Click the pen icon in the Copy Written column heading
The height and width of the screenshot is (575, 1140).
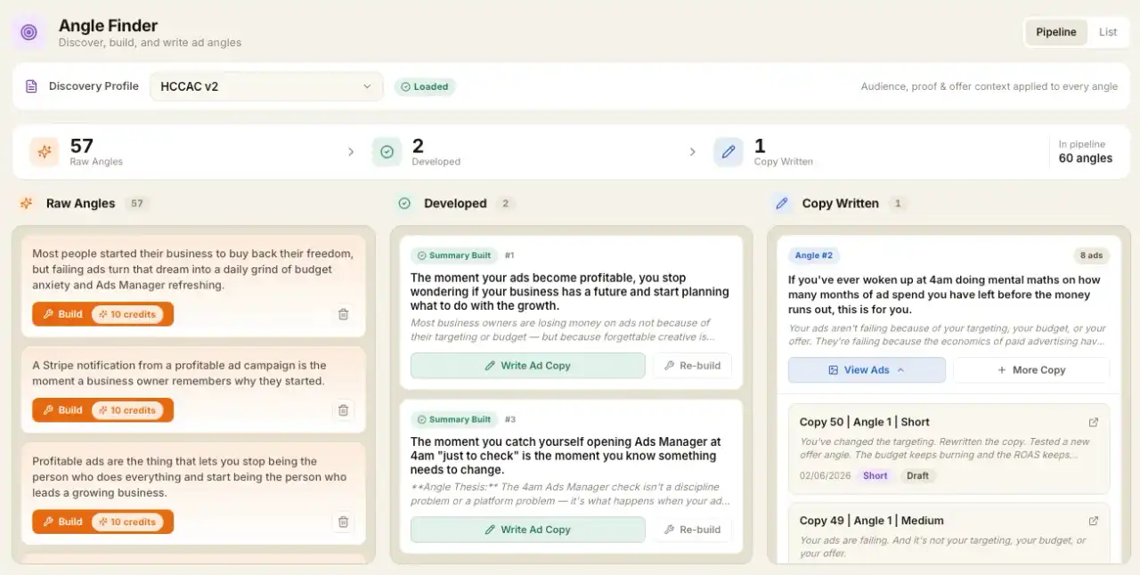click(782, 203)
